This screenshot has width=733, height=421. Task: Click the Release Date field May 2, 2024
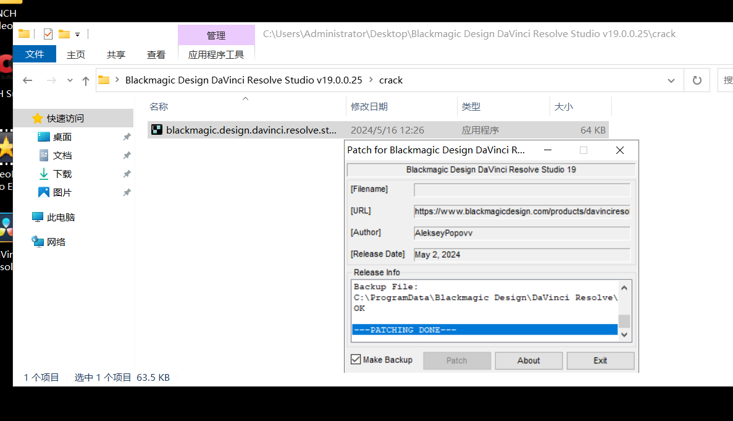click(522, 255)
